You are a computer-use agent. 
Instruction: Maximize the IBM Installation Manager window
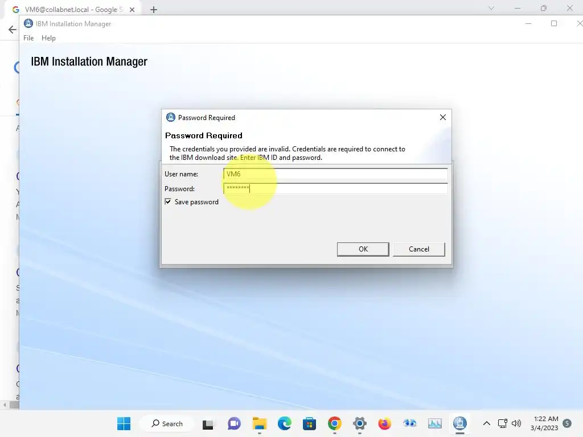(553, 23)
